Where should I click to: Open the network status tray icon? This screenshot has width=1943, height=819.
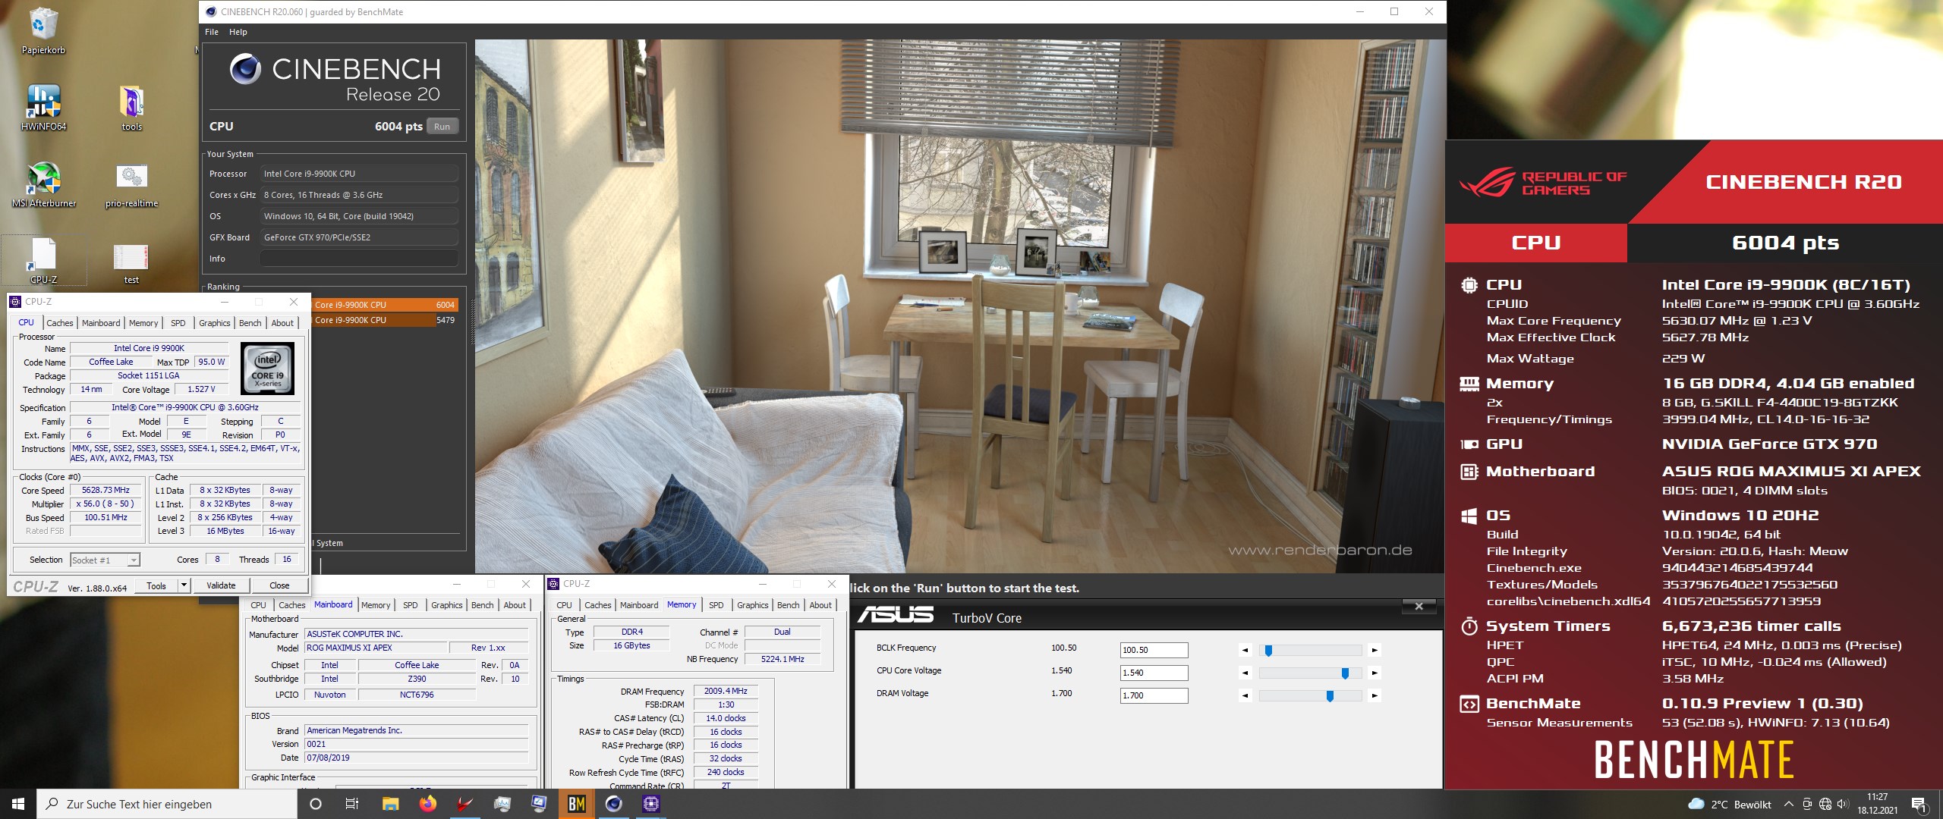1825,805
